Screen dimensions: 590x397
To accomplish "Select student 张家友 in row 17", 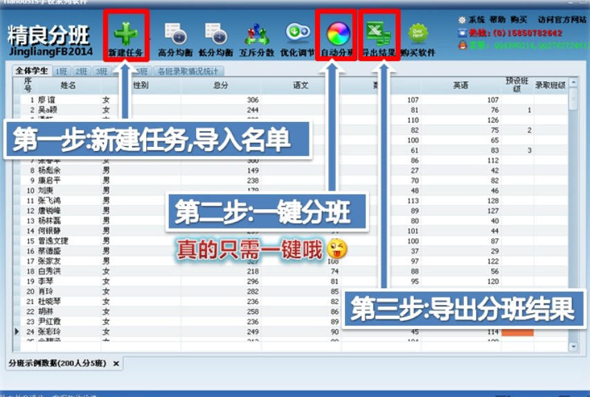I will point(49,261).
